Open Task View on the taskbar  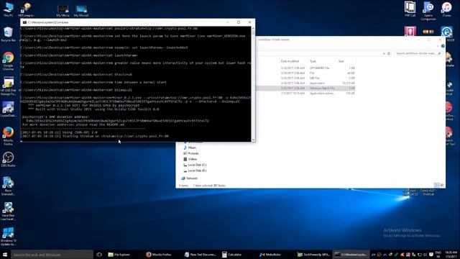(99, 255)
